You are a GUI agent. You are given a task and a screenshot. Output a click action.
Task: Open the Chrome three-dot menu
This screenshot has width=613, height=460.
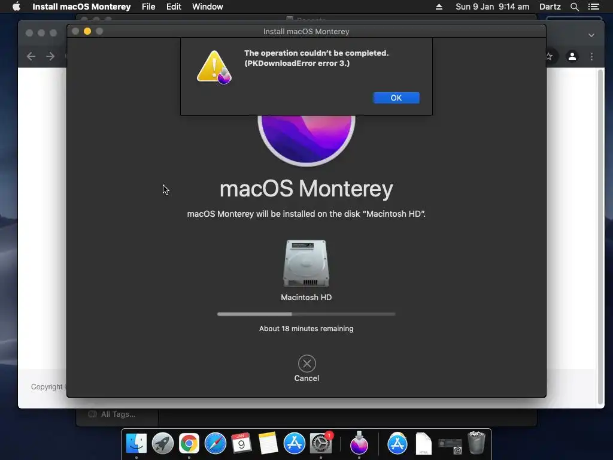tap(591, 56)
